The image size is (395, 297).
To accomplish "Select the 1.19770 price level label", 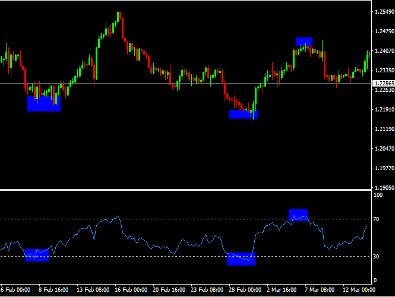I will pyautogui.click(x=384, y=168).
